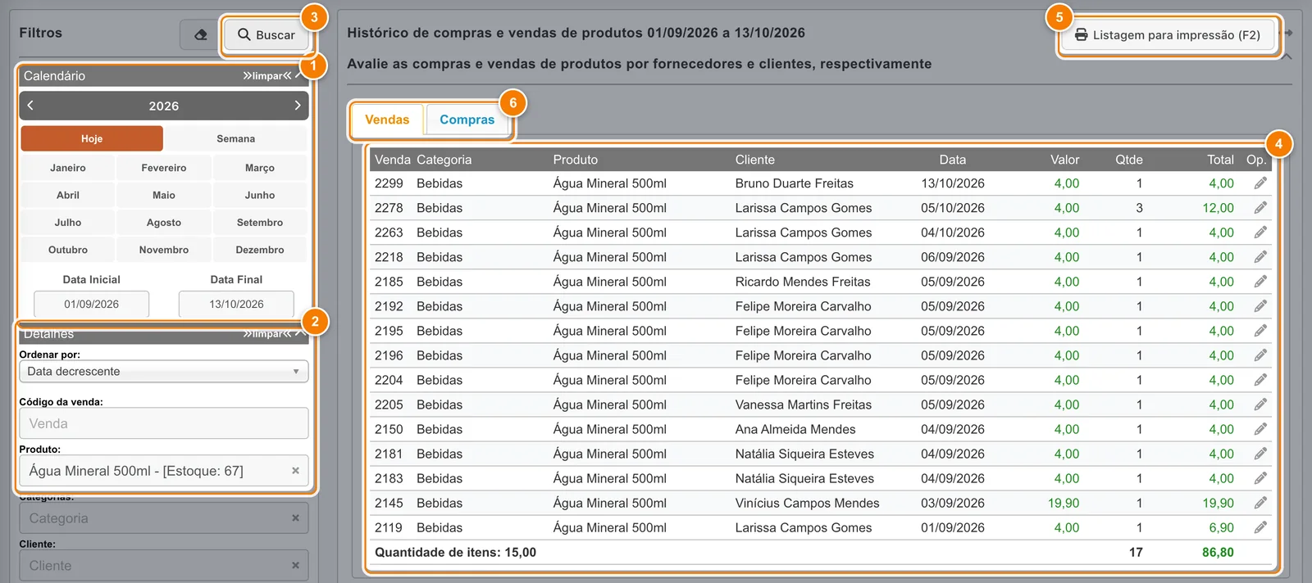Click the pencil icon on sale 2218

1260,257
